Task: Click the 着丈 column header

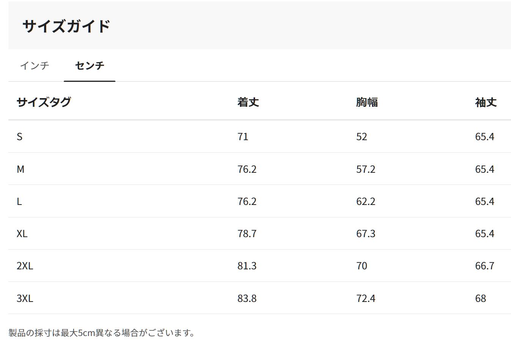Action: (x=248, y=102)
